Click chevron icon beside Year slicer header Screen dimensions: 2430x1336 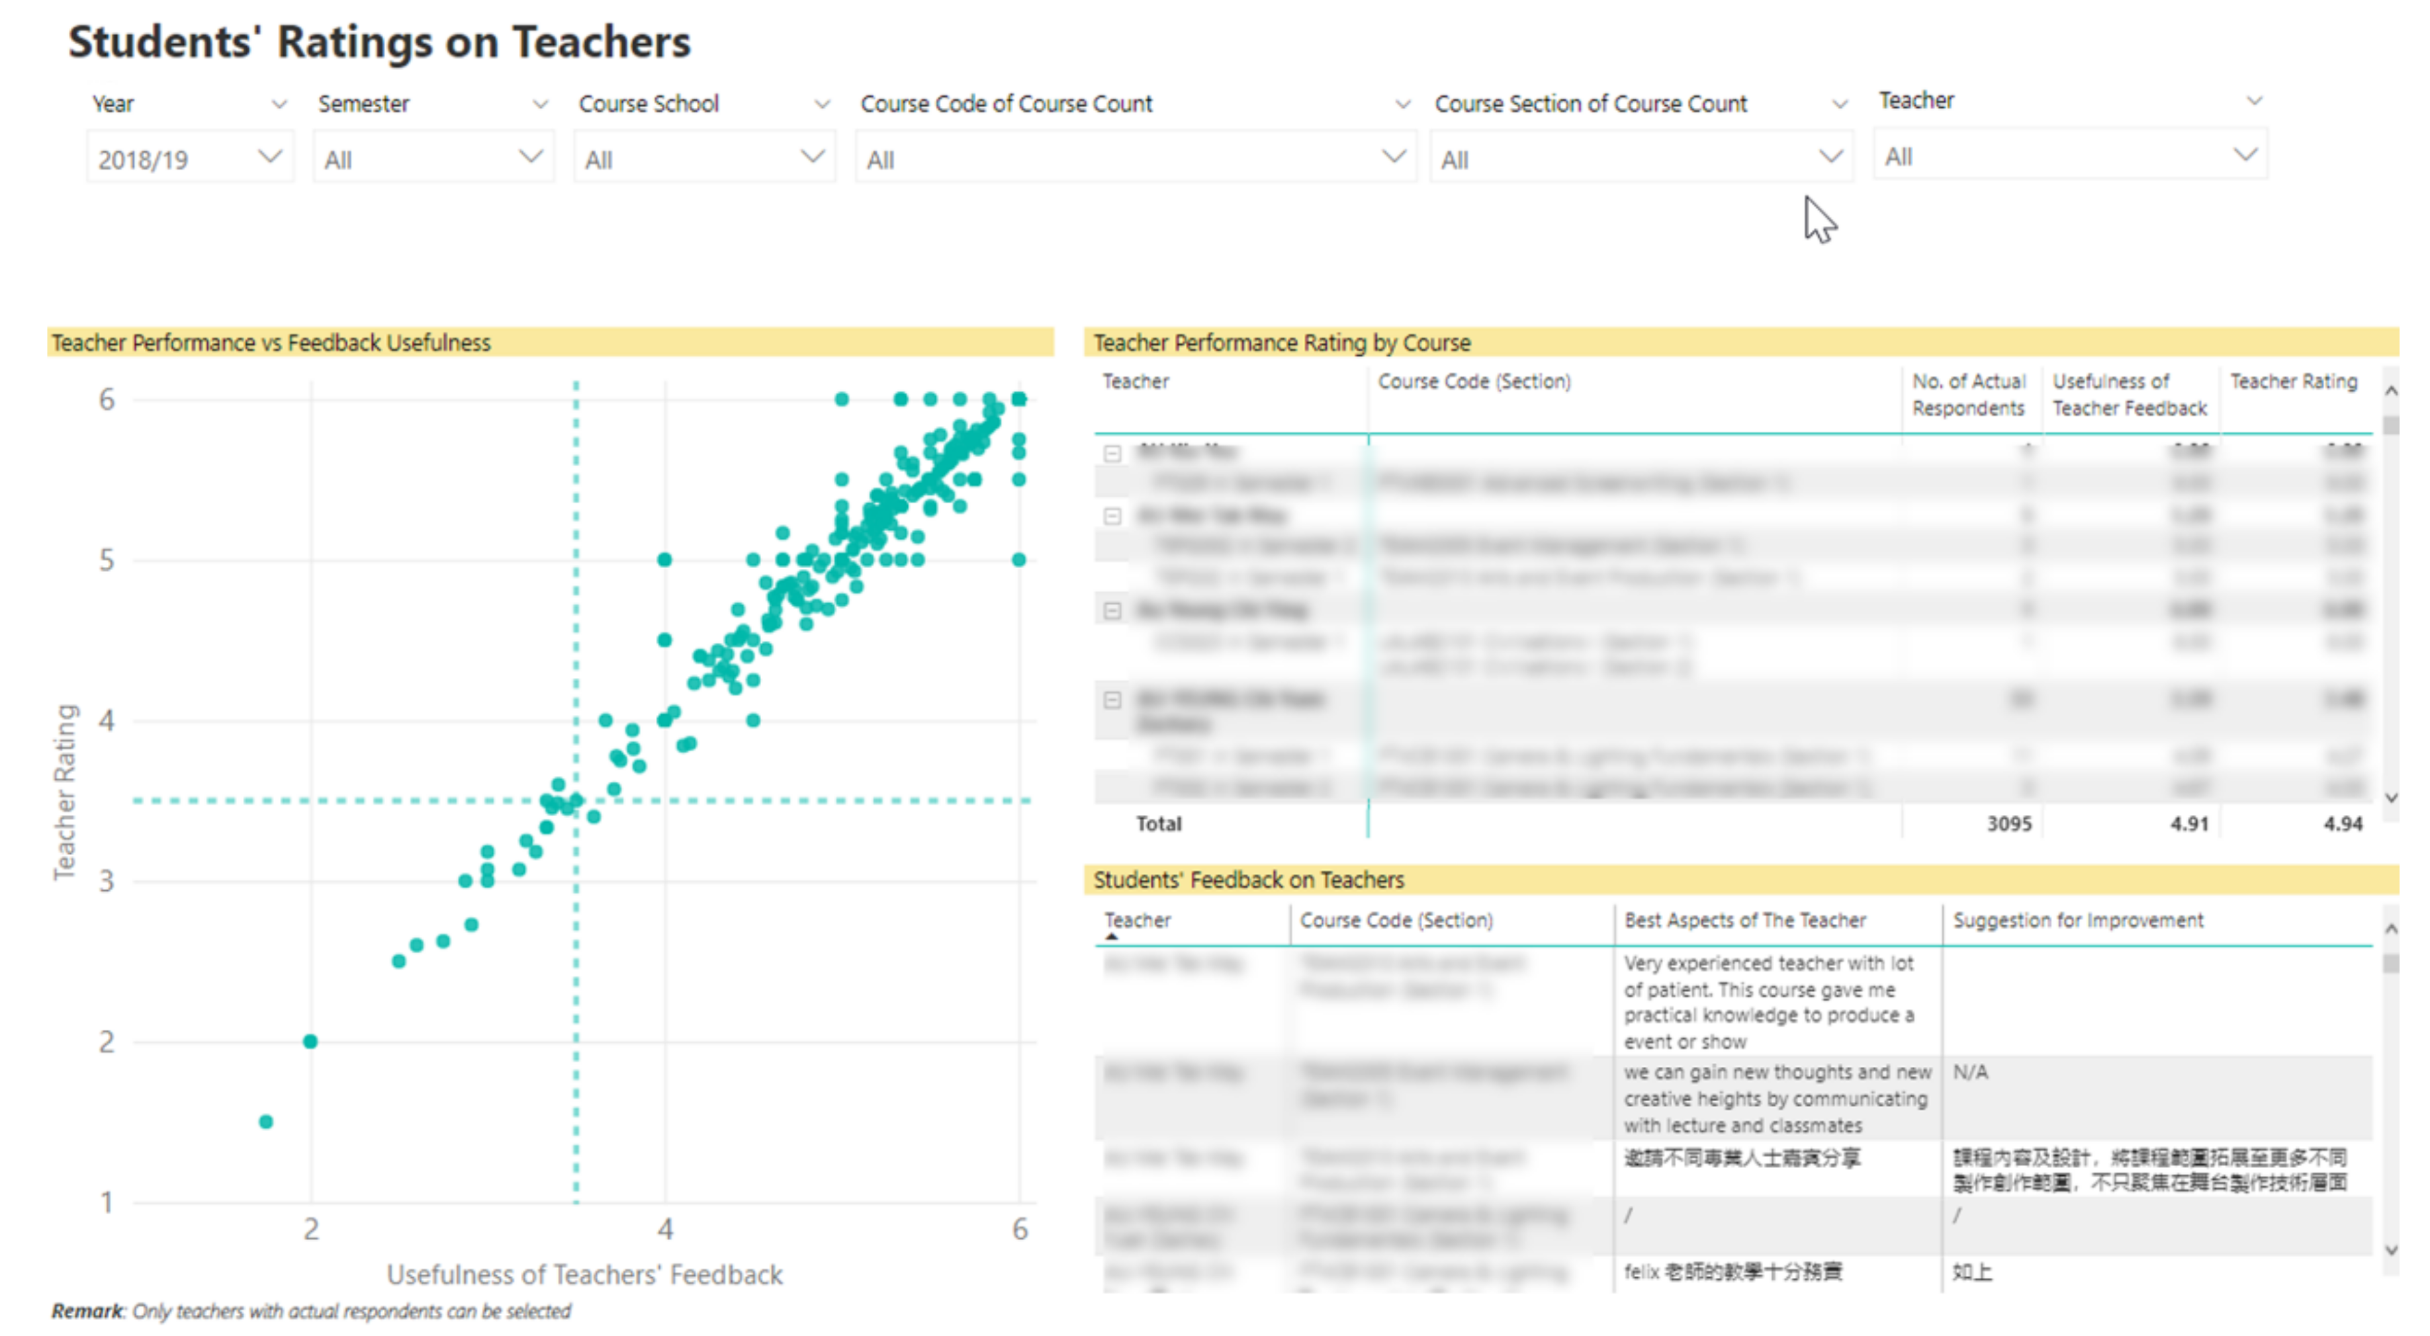tap(279, 104)
